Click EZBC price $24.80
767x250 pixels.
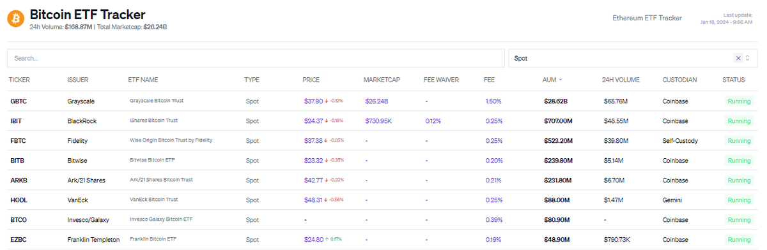click(x=314, y=240)
